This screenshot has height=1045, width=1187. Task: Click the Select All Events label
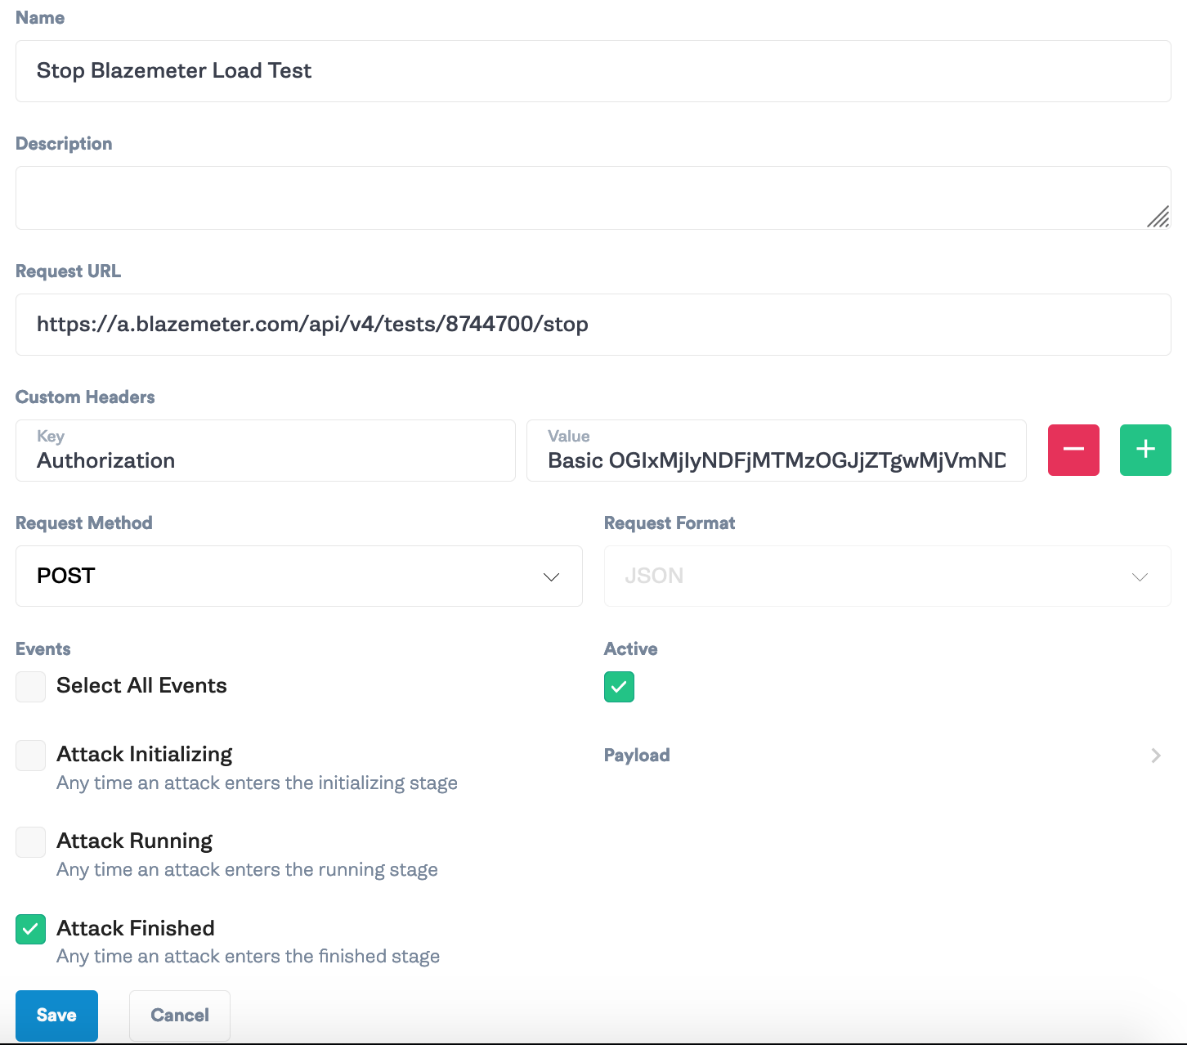click(x=141, y=685)
